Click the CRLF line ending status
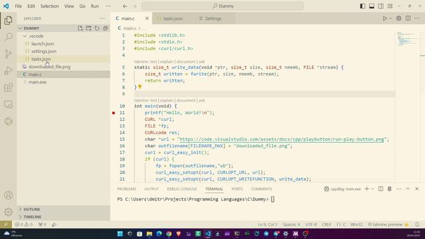 [327, 224]
